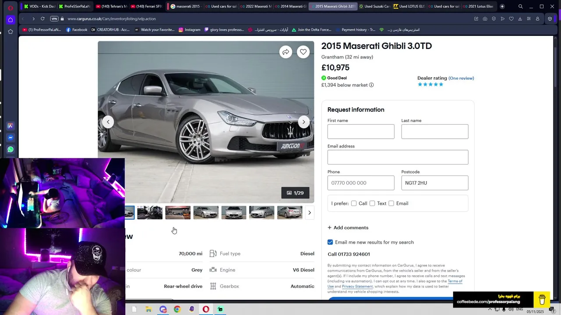Open Opera from the taskbar
561x315 pixels.
tap(206, 309)
